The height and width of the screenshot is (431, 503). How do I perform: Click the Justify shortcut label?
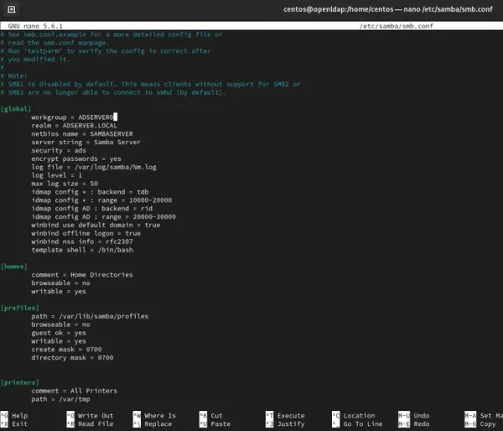coord(291,424)
